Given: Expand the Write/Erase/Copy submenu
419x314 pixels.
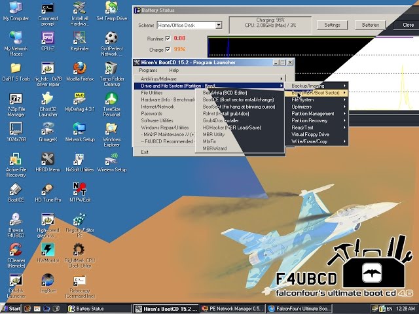Looking at the screenshot, I should 317,141.
